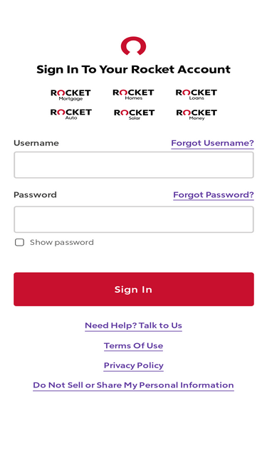Viewport: 267px width, 475px height.
Task: Click the Password field label
Action: (35, 195)
